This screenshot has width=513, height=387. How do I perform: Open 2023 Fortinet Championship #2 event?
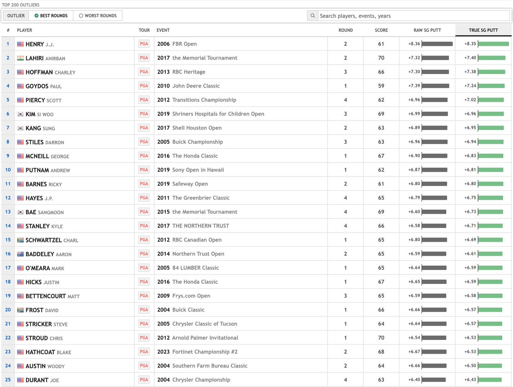tap(198, 352)
